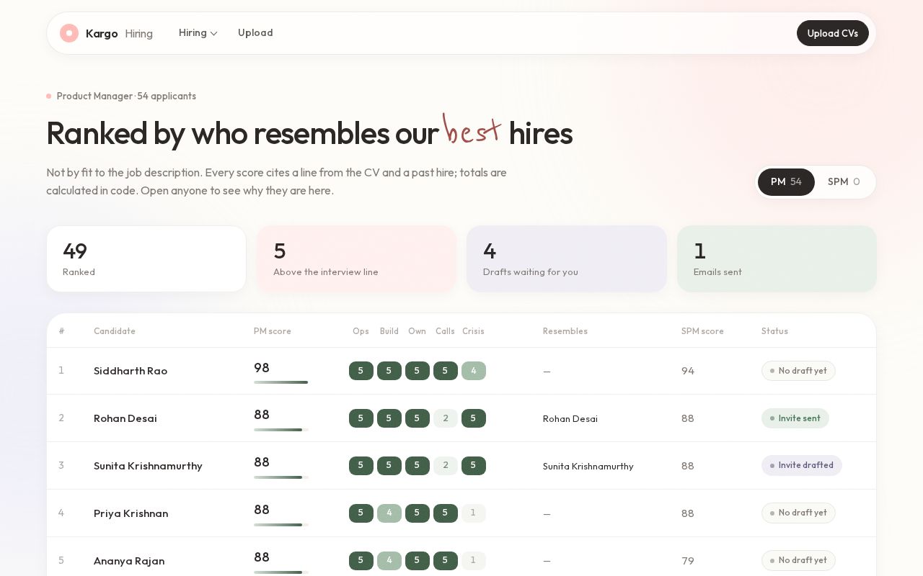Image resolution: width=923 pixels, height=576 pixels.
Task: Click the SPM score column header
Action: pyautogui.click(x=702, y=331)
